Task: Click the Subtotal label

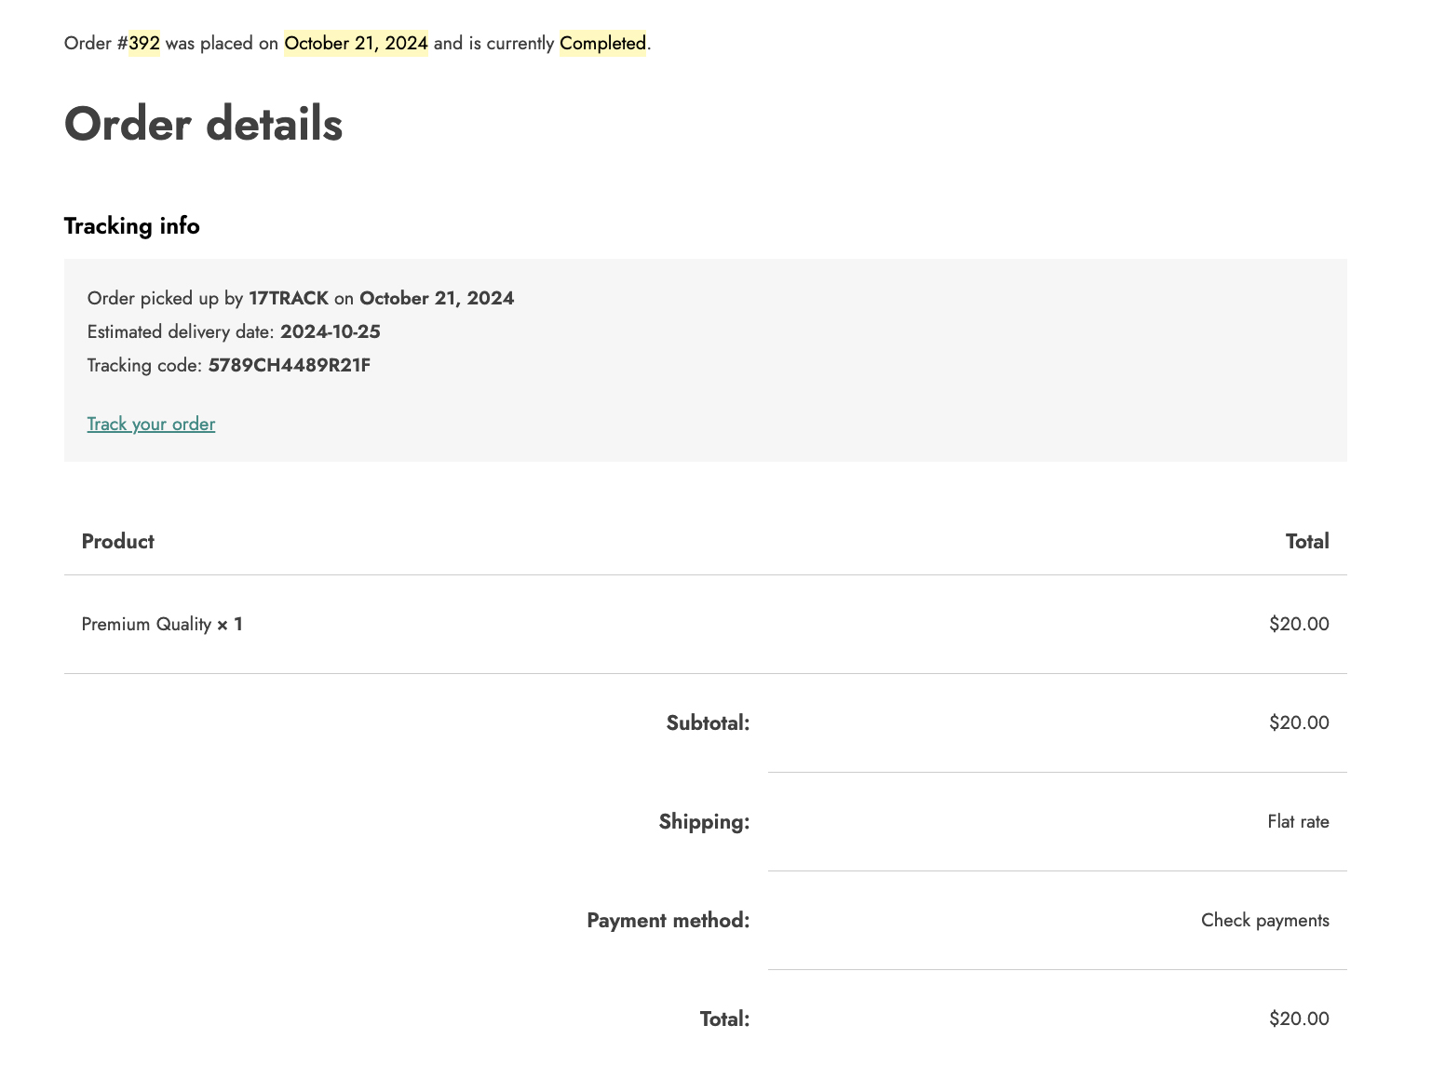Action: click(x=708, y=723)
